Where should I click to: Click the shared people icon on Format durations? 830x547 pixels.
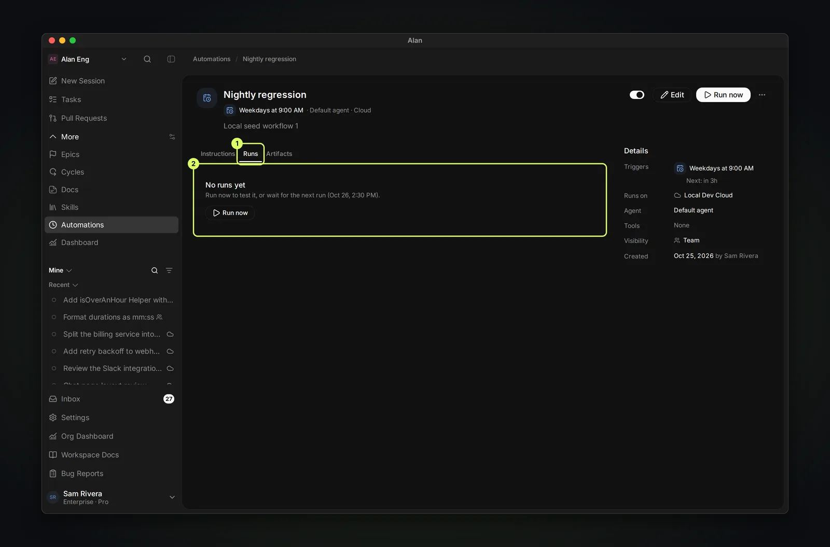tap(159, 317)
